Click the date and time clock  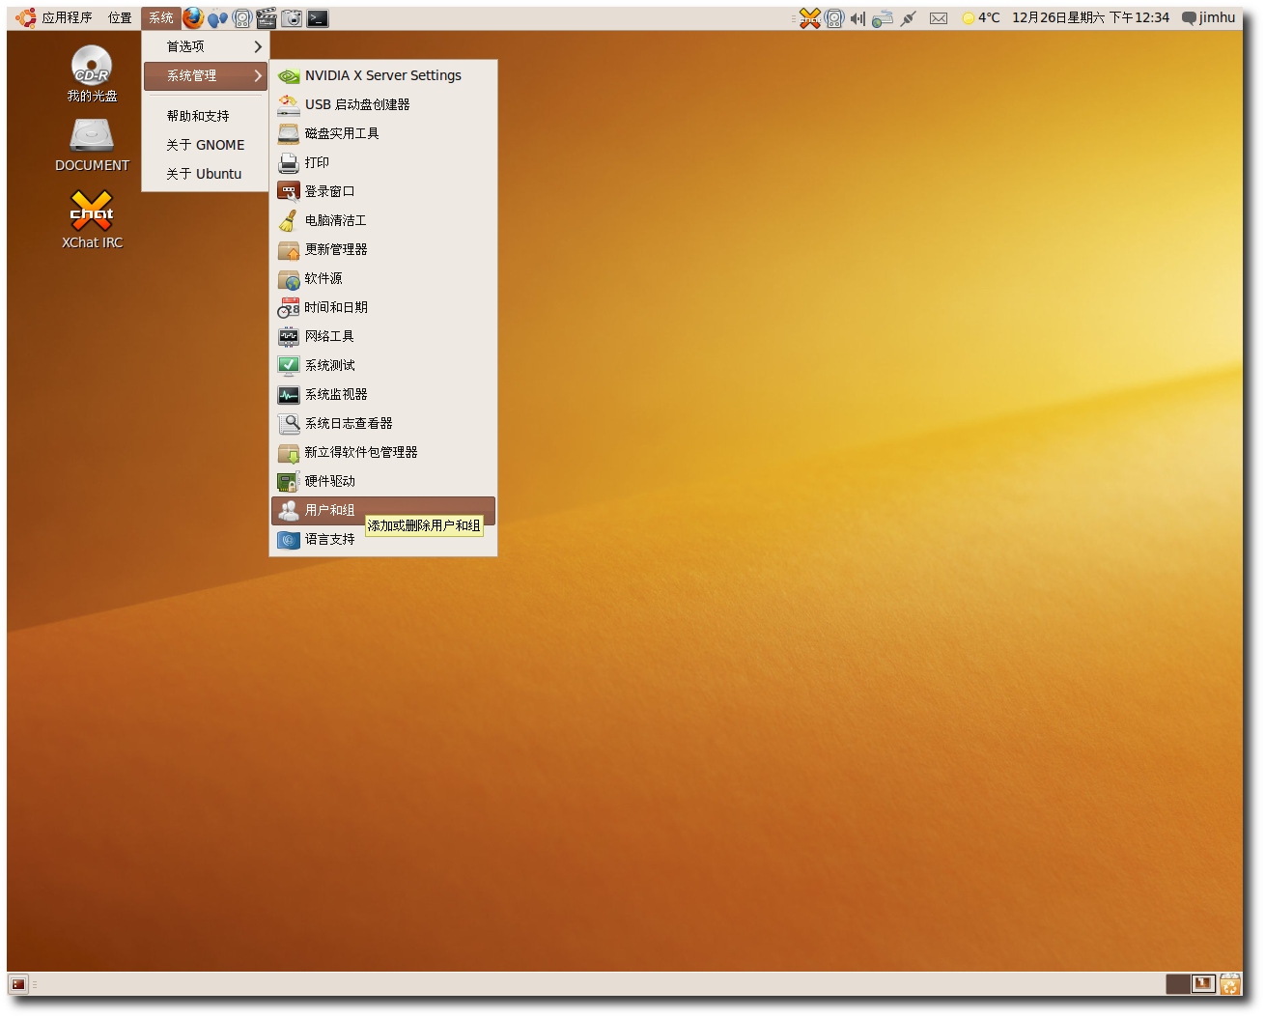(x=1090, y=18)
